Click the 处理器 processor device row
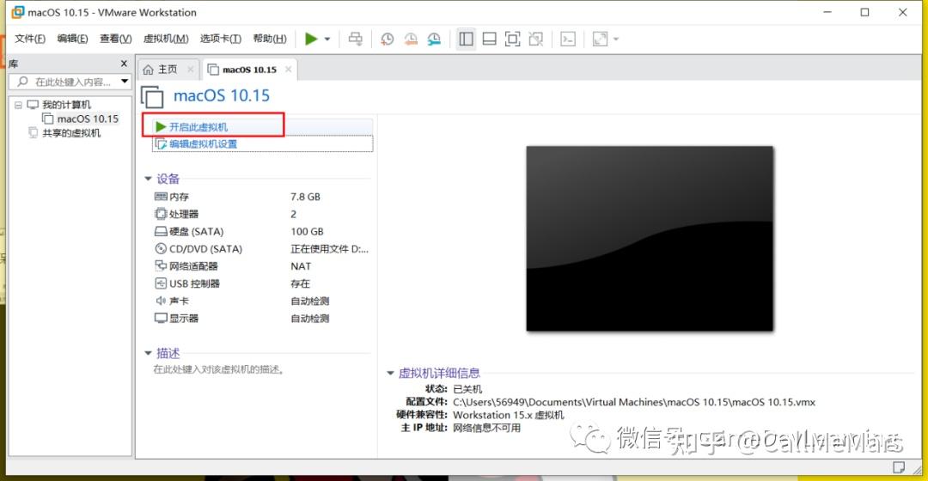Screen dimensions: 928x481 coord(261,214)
